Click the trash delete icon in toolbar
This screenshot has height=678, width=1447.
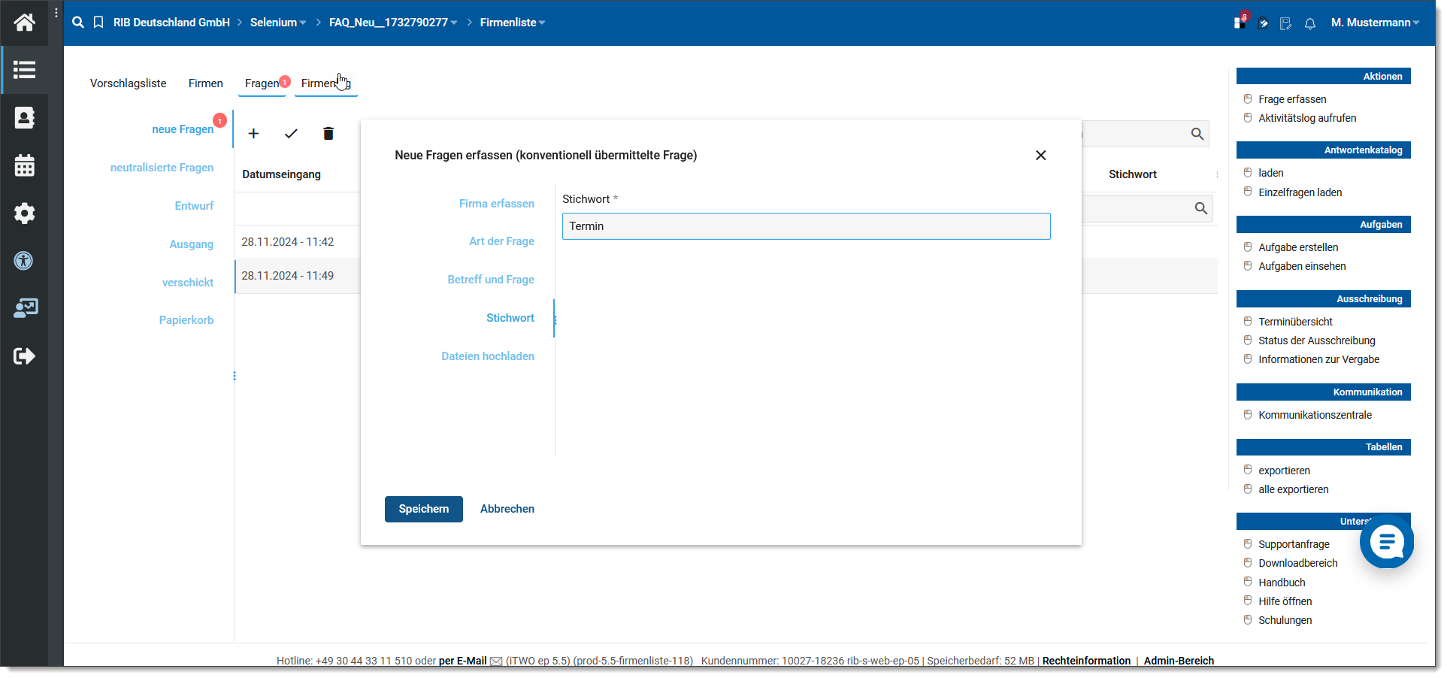[328, 134]
